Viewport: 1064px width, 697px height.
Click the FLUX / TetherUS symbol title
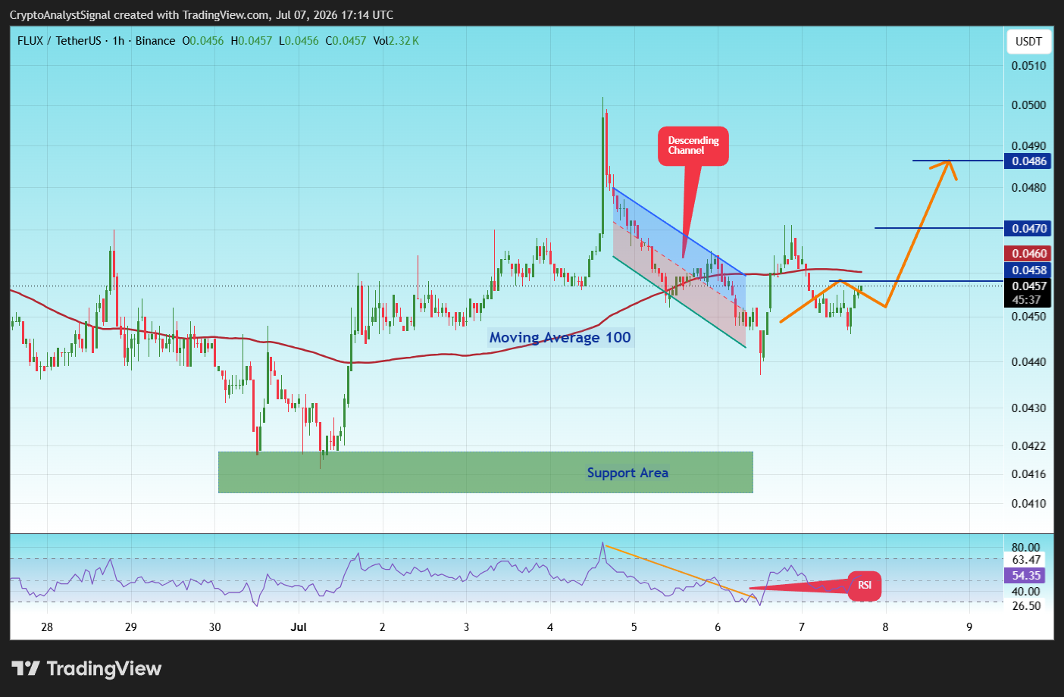click(58, 41)
